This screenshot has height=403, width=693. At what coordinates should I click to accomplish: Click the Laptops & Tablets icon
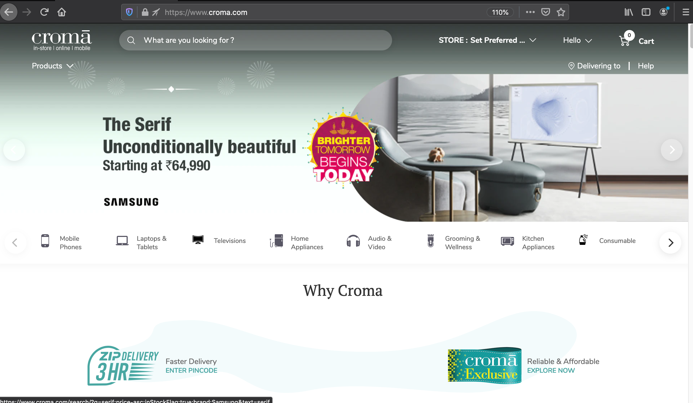pos(122,241)
